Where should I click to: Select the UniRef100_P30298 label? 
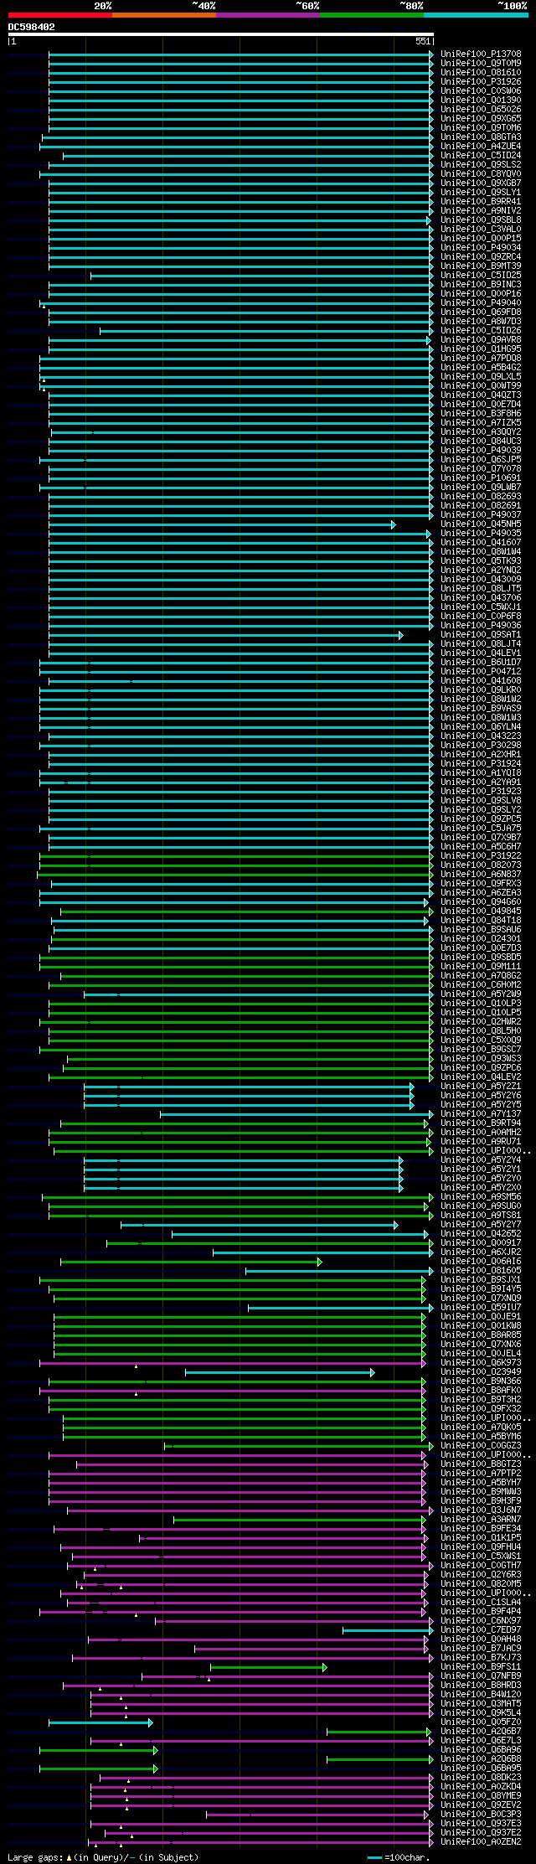point(481,746)
